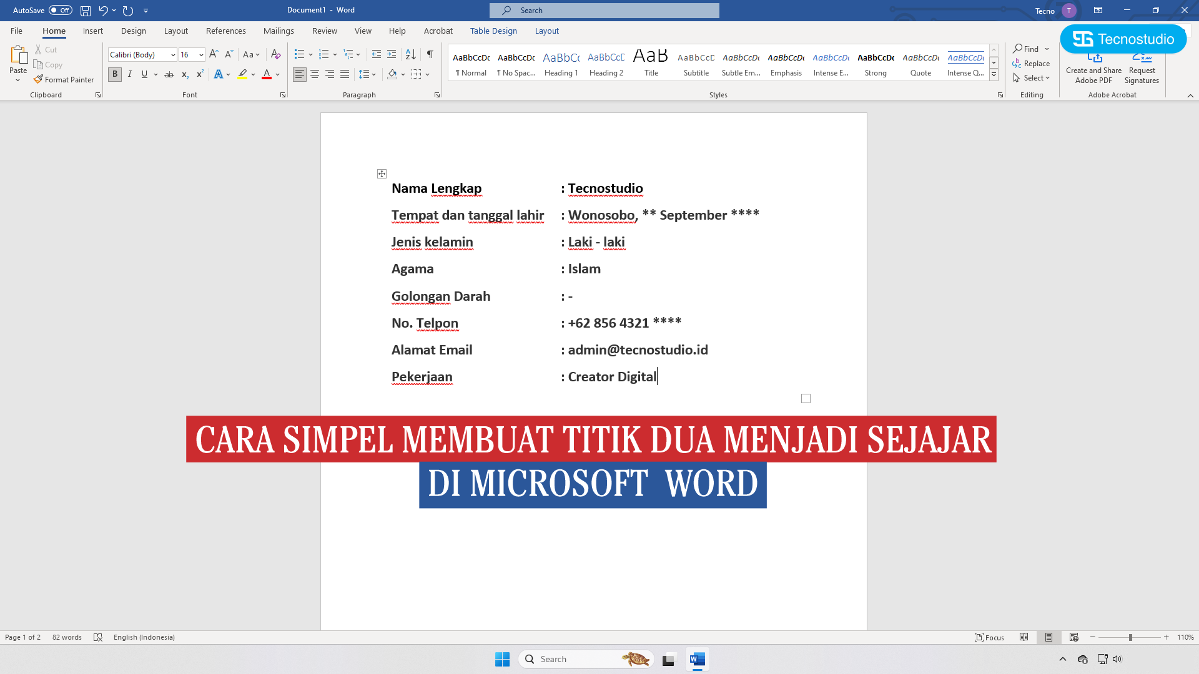Click Request Signatures
The width and height of the screenshot is (1199, 674).
(x=1142, y=69)
